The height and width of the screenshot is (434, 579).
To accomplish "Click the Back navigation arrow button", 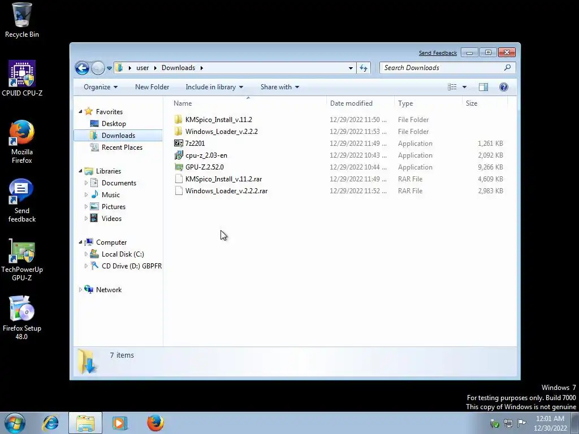I will [82, 68].
